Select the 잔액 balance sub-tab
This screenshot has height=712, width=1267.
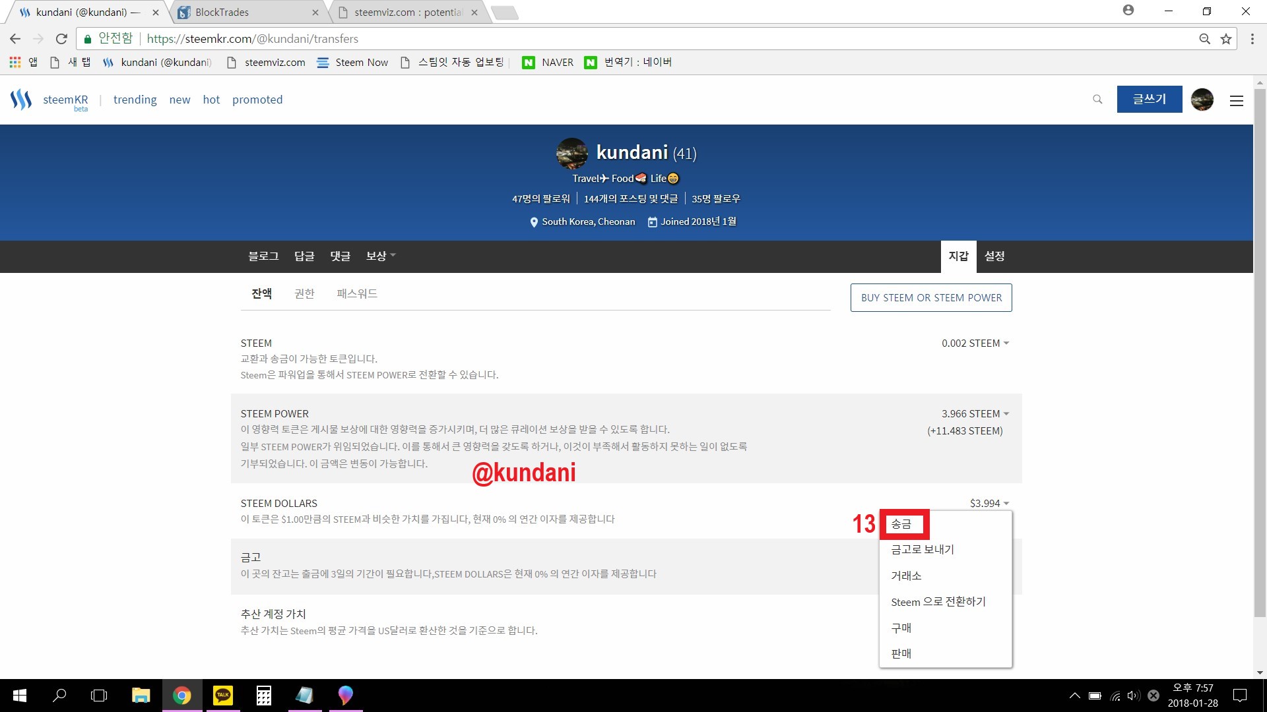click(261, 294)
